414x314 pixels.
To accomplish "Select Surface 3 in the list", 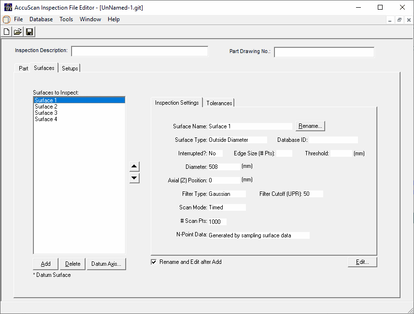I will pyautogui.click(x=46, y=113).
